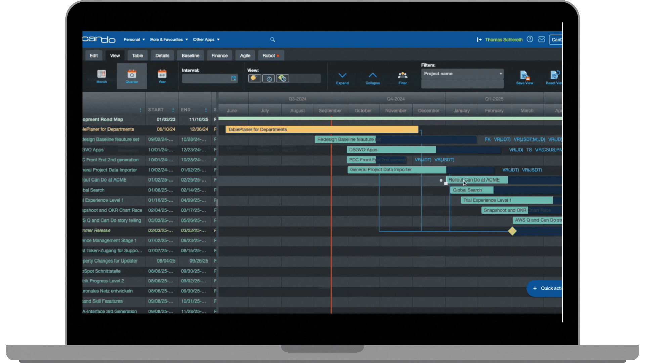Click the logout arrow beside Thomas Schlereth
The height and width of the screenshot is (363, 645).
coord(479,40)
